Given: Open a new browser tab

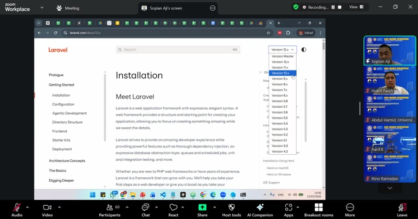Looking at the screenshot, I should click(x=279, y=23).
